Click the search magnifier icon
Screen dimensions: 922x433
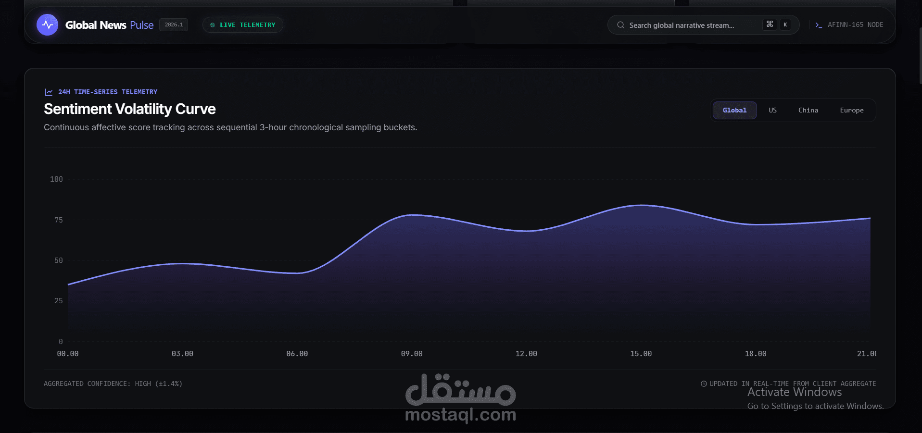coord(620,25)
